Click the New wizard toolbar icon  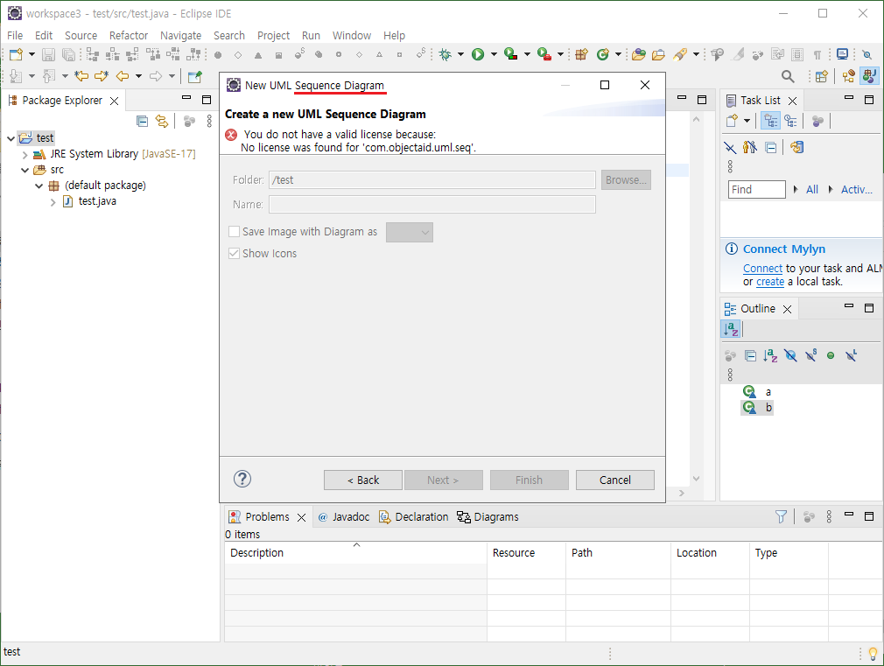point(16,54)
